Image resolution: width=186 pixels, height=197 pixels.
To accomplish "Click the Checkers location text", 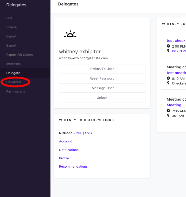I will [x=179, y=83].
